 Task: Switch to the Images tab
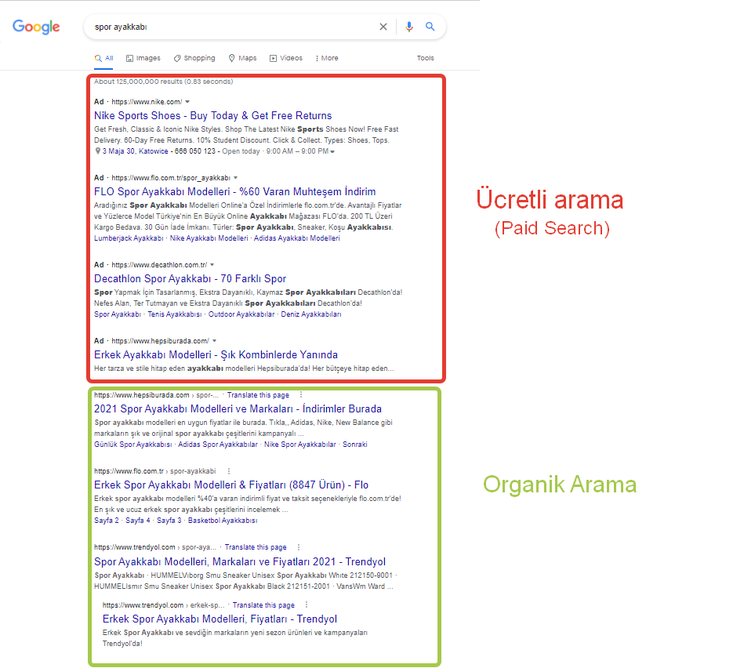(x=143, y=58)
